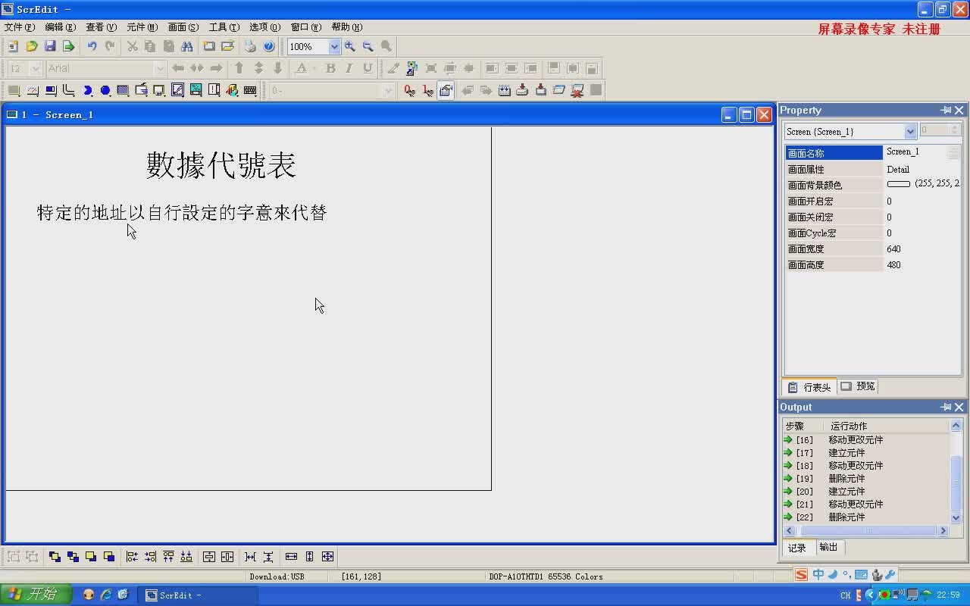Open Internet Explorer from quick launch
Viewport: 970px width, 606px height.
(106, 595)
